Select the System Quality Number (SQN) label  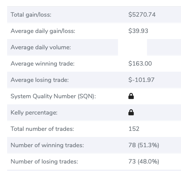53,96
